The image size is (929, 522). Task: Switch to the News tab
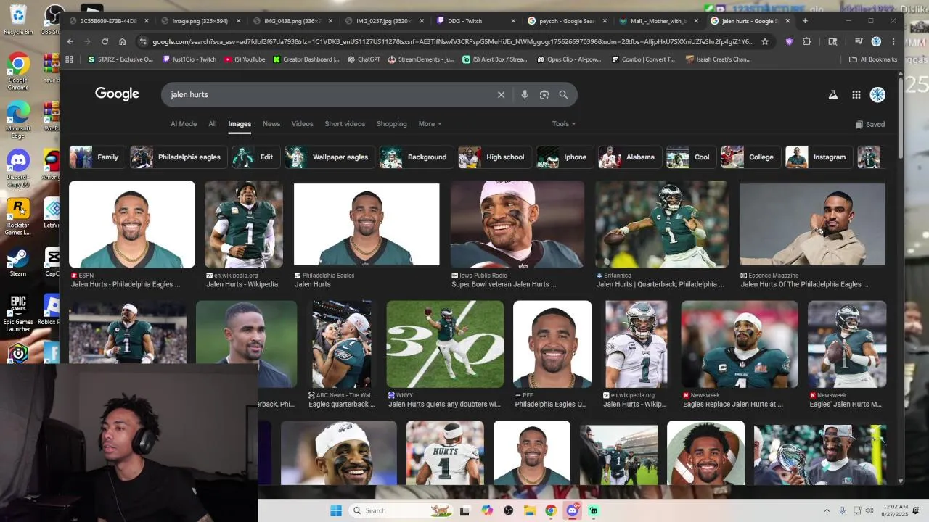(x=271, y=124)
